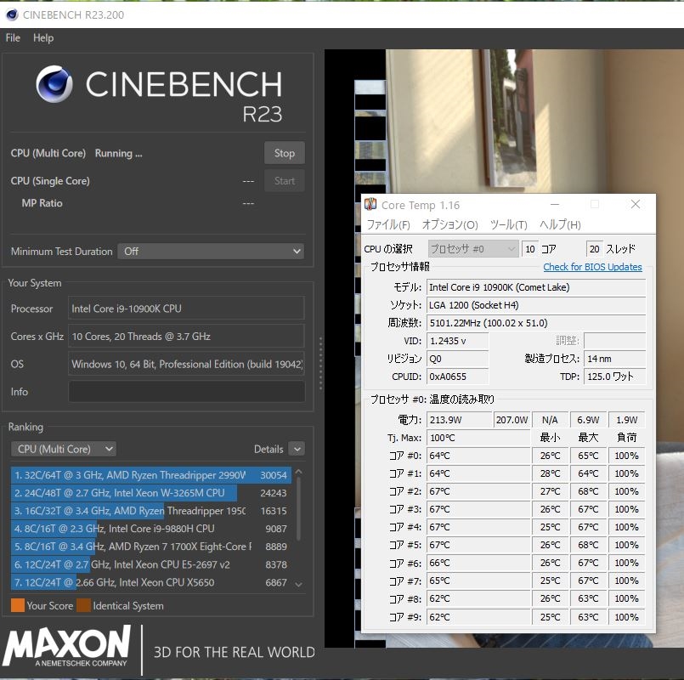684x680 pixels.
Task: Click Start for CPU Single Core test
Action: pos(285,181)
